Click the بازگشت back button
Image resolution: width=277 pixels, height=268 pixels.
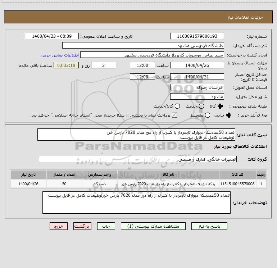(x=82, y=226)
